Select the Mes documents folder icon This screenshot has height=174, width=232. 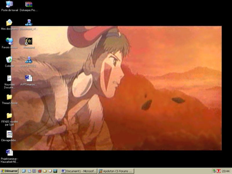click(x=10, y=23)
